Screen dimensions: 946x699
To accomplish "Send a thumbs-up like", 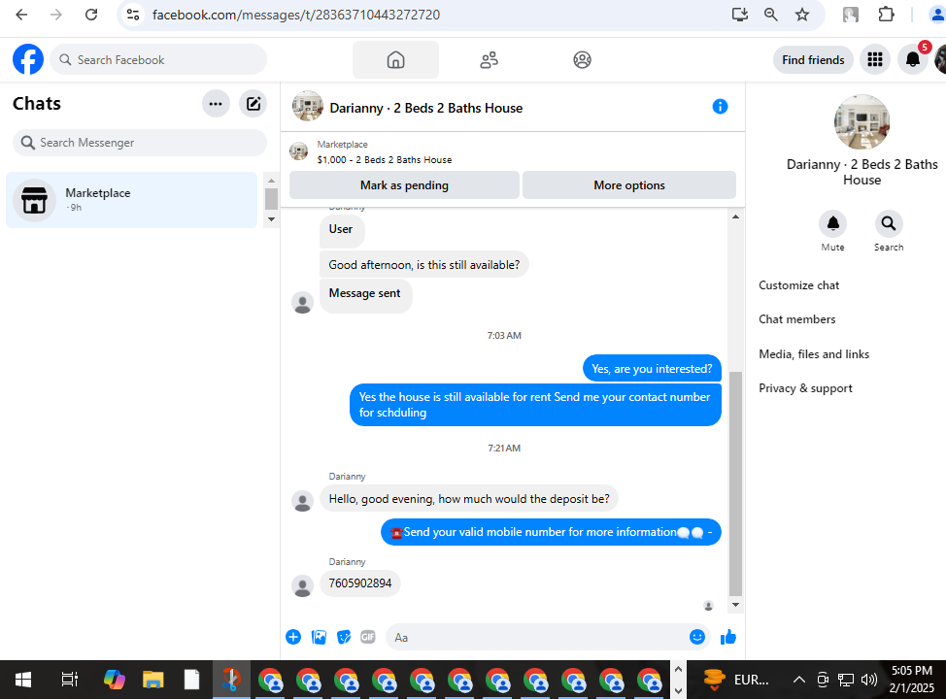I will pos(728,637).
